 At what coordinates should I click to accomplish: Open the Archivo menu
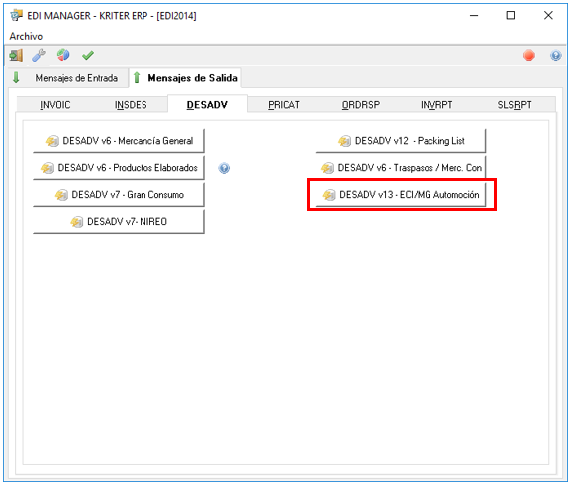coord(26,36)
